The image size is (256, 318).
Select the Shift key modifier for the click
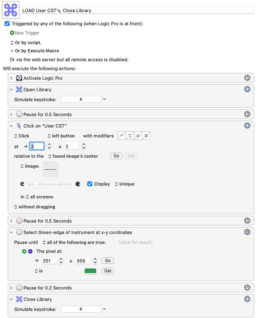138,135
